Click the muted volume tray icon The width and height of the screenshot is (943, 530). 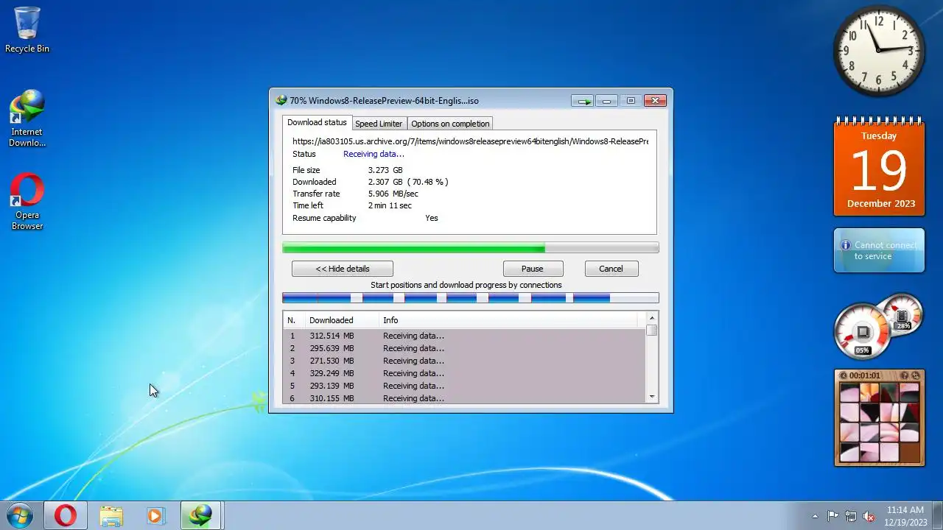click(x=869, y=516)
